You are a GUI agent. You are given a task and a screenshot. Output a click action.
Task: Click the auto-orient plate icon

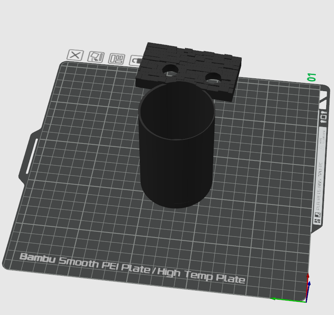96,57
